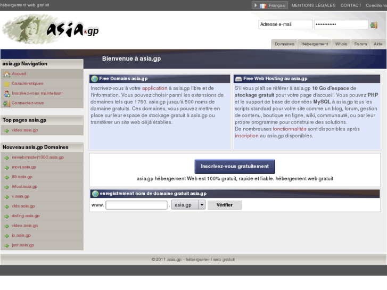Click the asia.gp logo image
Screen dimensions: 387x290
(51, 29)
